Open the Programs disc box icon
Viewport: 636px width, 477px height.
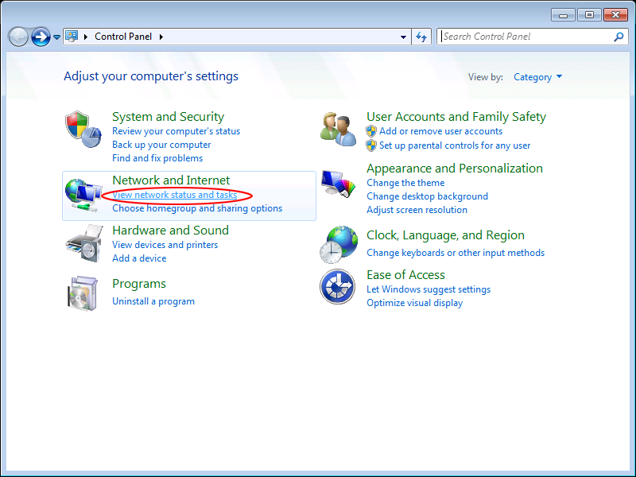(x=83, y=293)
